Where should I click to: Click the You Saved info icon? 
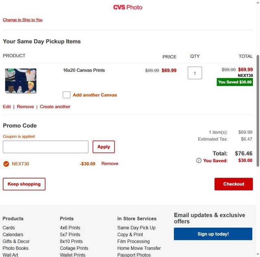(199, 161)
